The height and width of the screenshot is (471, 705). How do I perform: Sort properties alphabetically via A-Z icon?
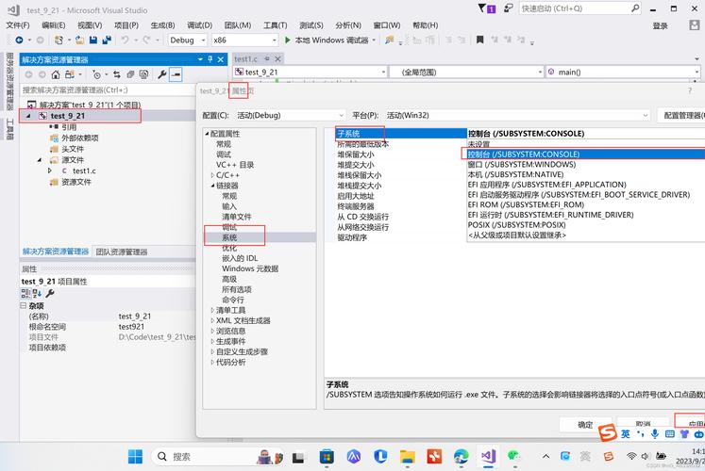tap(37, 293)
